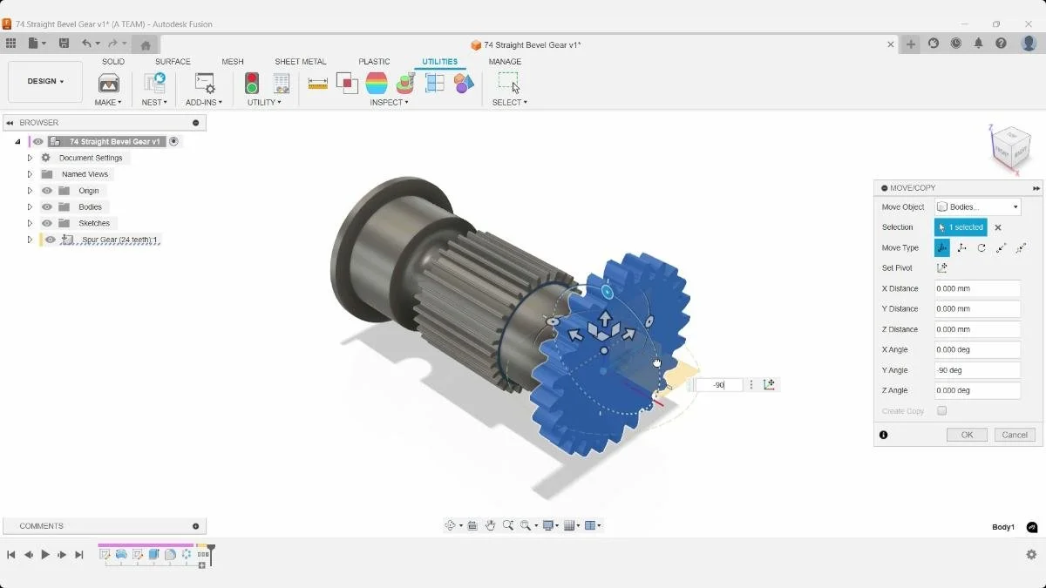Screen dimensions: 1046x588
Task: Click the Center of Mass shapes icon
Action: pyautogui.click(x=464, y=83)
